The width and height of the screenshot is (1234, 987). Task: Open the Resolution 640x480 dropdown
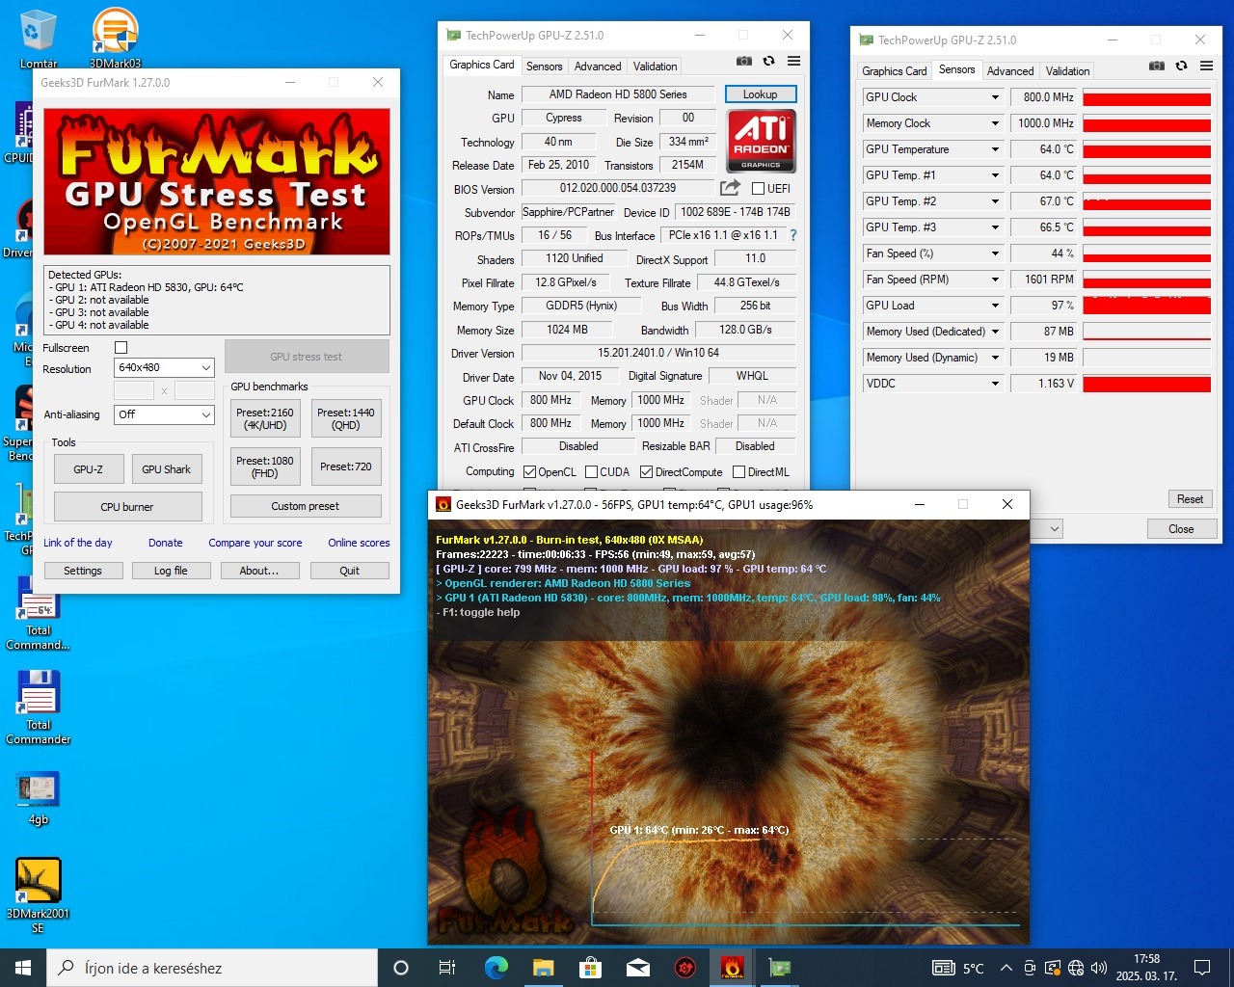164,368
